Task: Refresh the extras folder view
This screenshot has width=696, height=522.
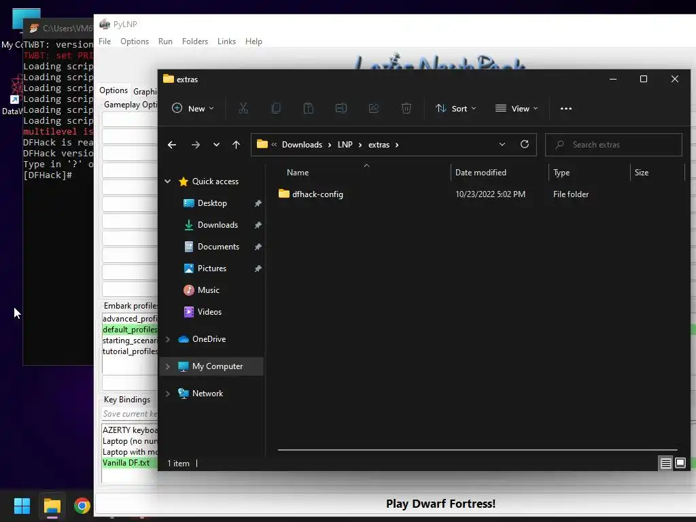Action: click(x=525, y=144)
